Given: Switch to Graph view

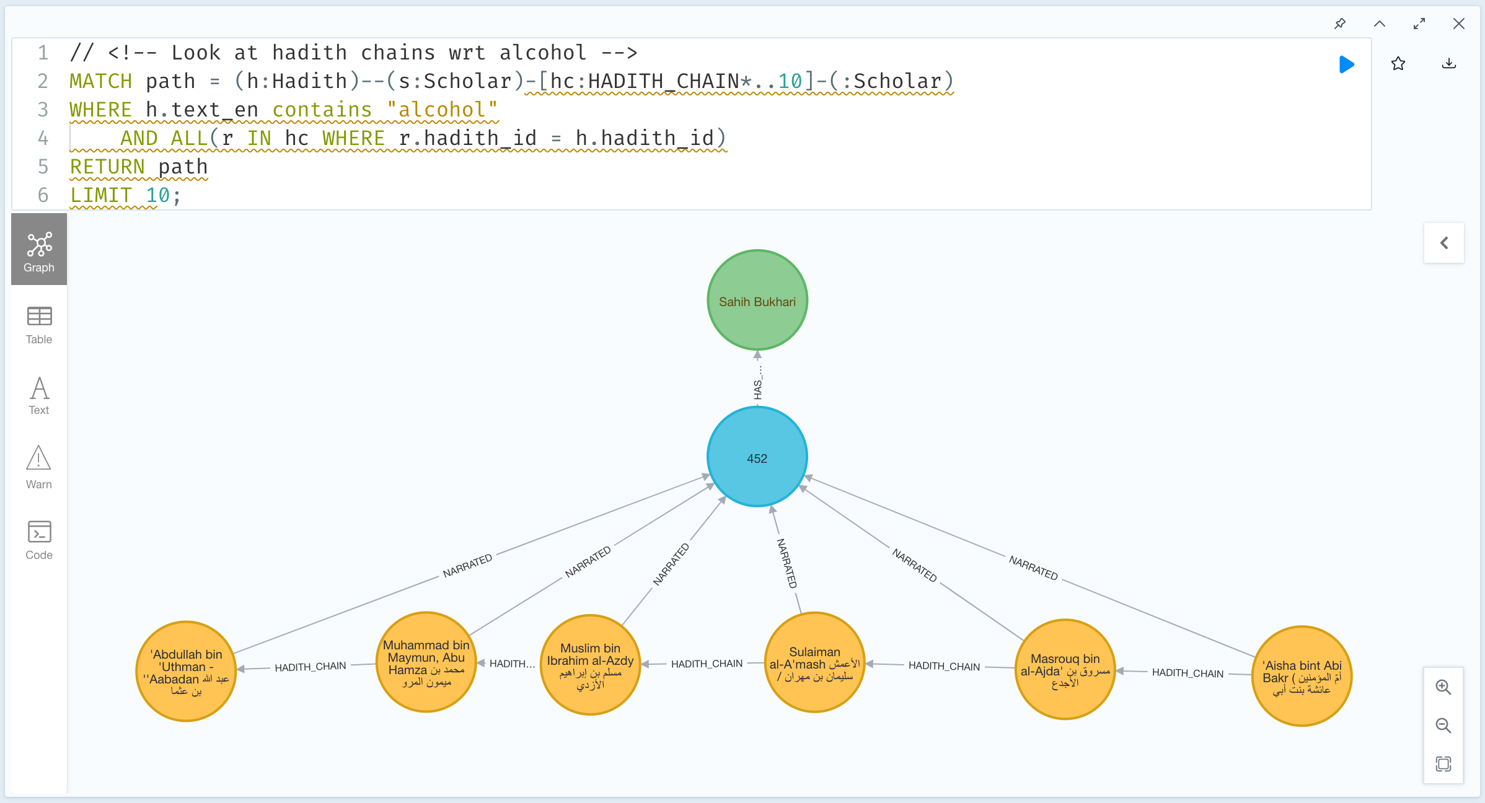Looking at the screenshot, I should coord(39,251).
